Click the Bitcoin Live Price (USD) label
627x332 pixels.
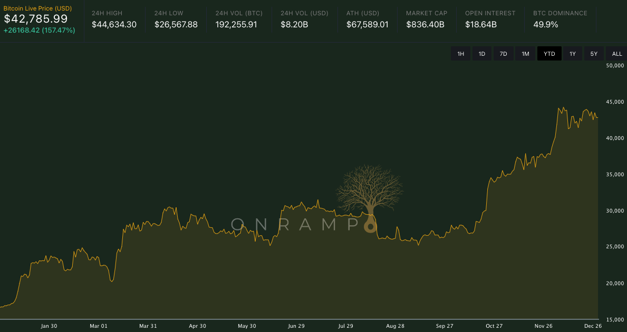37,8
